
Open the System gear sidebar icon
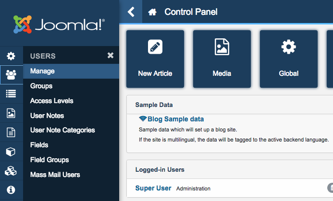click(11, 56)
